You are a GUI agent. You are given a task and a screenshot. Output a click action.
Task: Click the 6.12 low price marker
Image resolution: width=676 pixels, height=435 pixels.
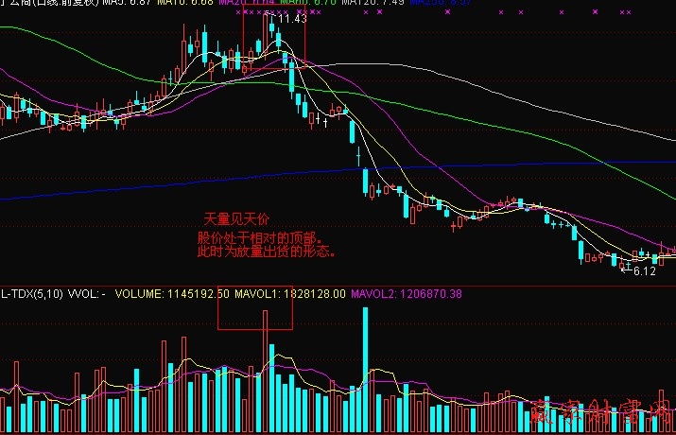coord(644,271)
